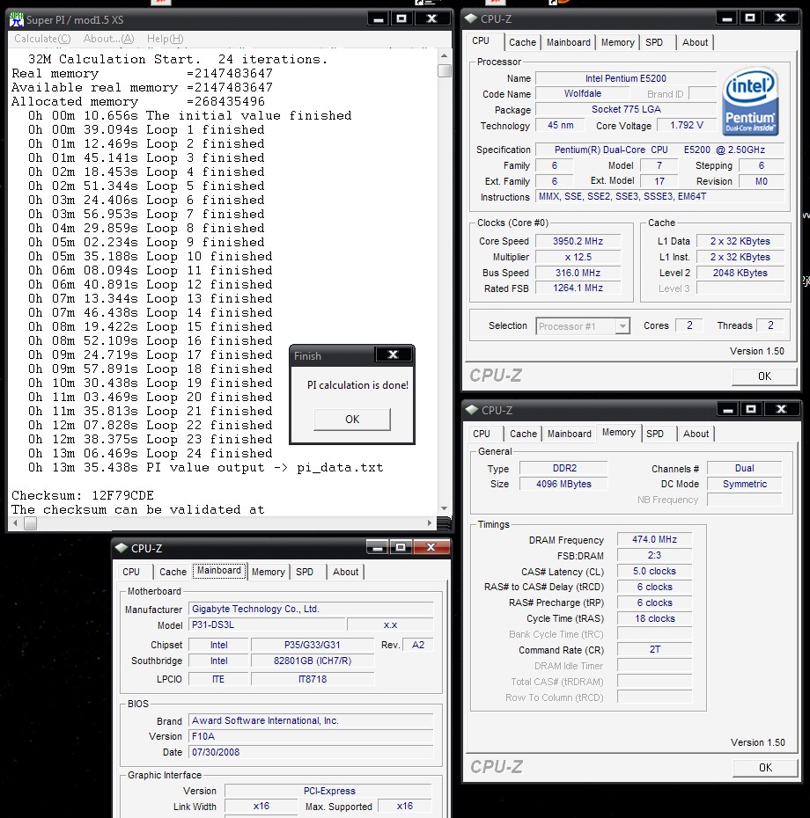Click the Checksum: 12F79CDE line

83,495
